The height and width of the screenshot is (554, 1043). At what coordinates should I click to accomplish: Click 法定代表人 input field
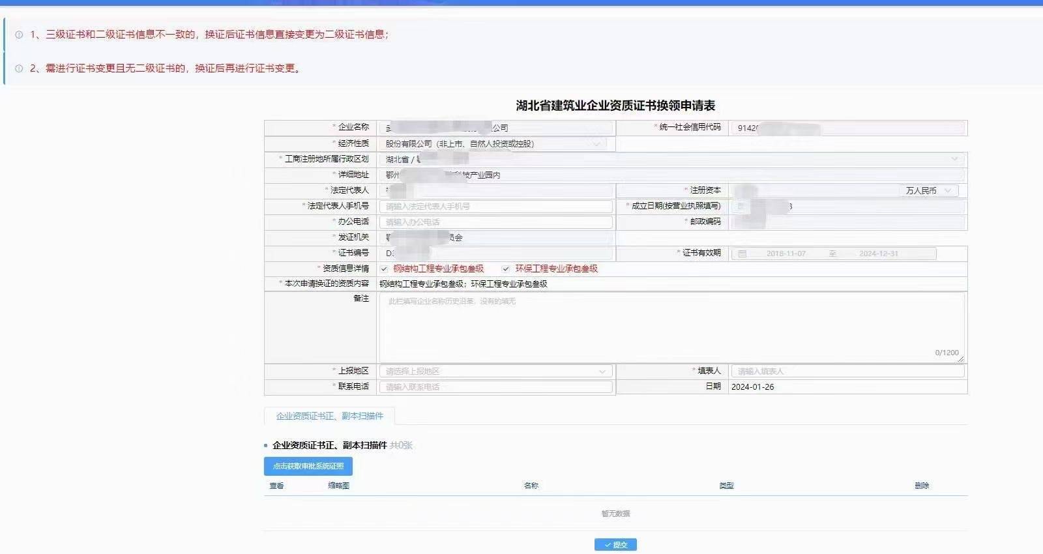(x=496, y=190)
